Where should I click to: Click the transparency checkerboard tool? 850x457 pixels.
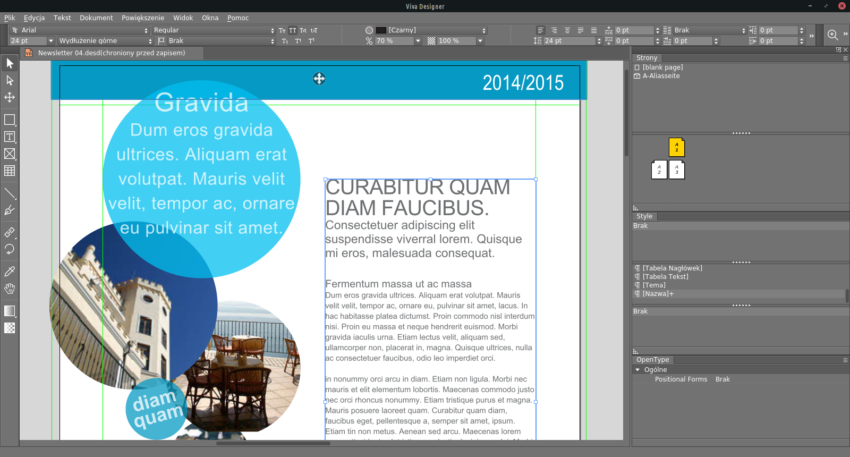(10, 328)
